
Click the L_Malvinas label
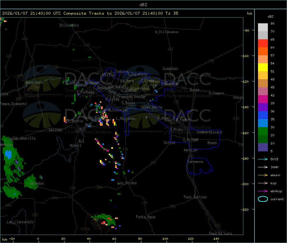pyautogui.click(x=126, y=118)
